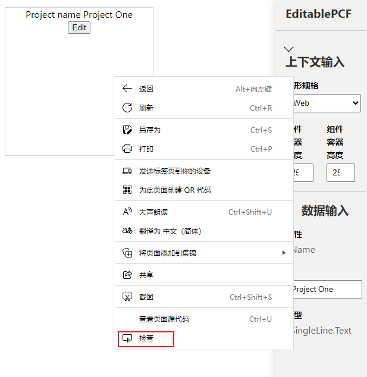Image resolution: width=367 pixels, height=377 pixels.
Task: Click the refresh circular arrow icon
Action: point(127,108)
